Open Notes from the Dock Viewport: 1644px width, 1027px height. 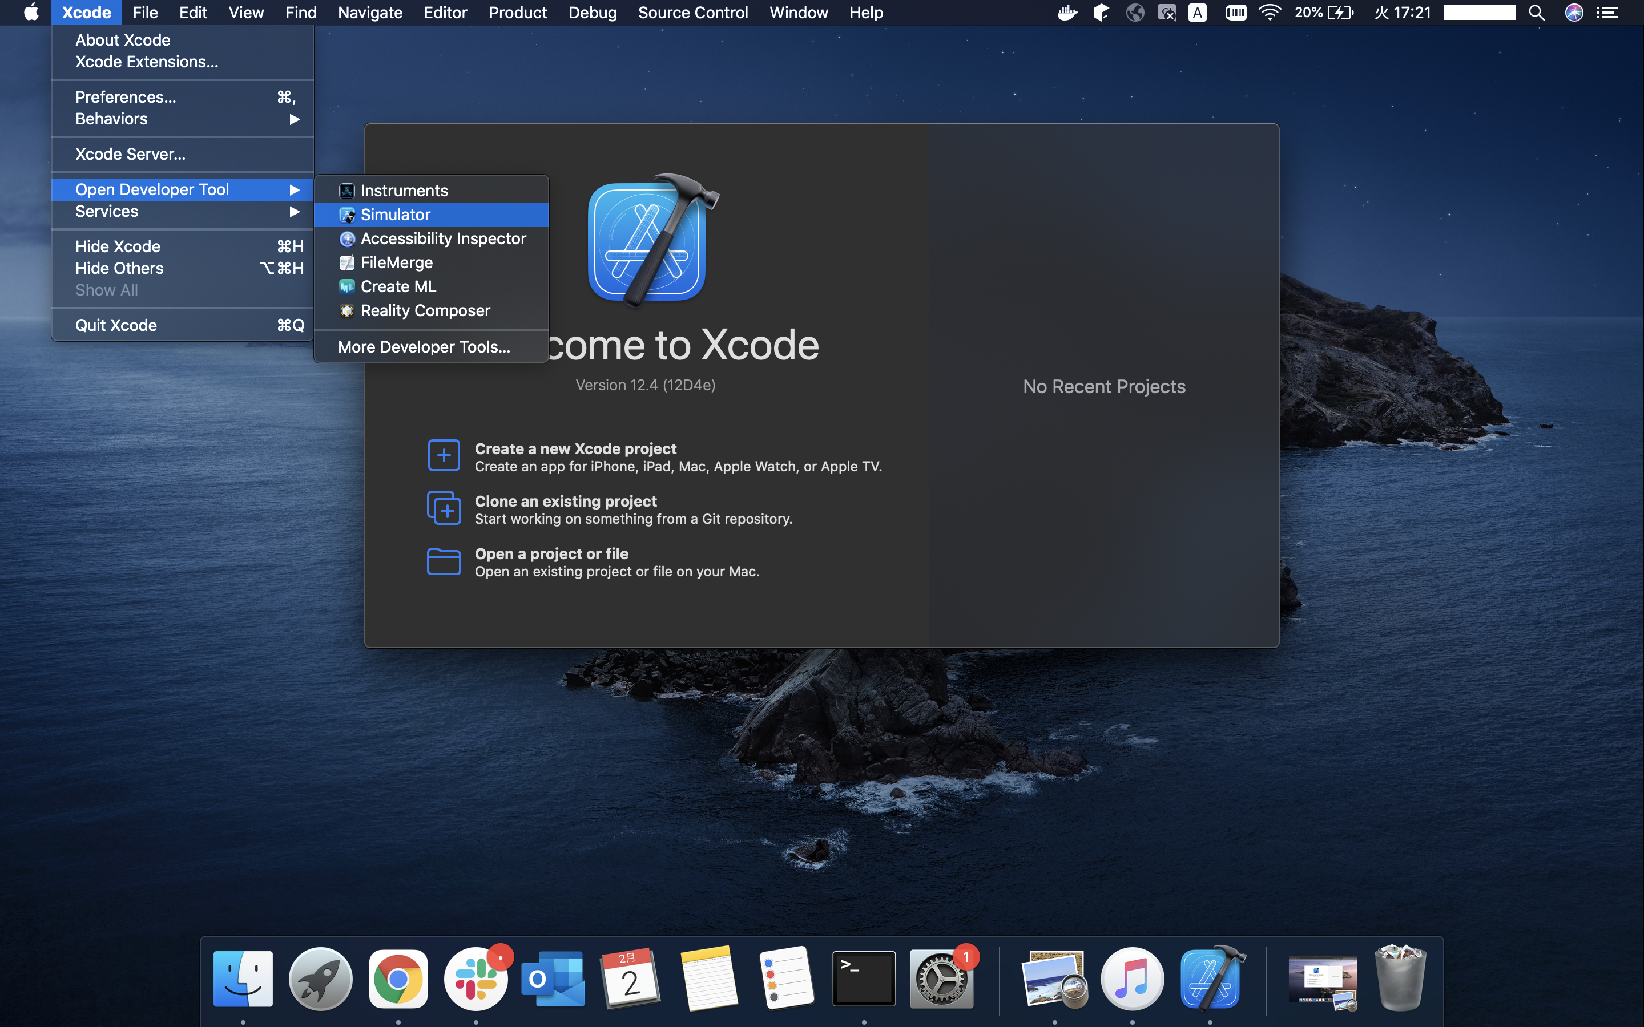tap(709, 978)
